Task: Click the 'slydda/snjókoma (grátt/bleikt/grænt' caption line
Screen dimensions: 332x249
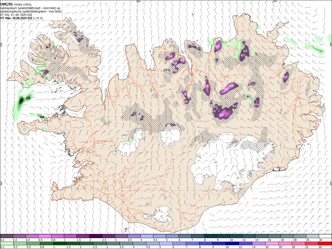Action: (x=31, y=11)
